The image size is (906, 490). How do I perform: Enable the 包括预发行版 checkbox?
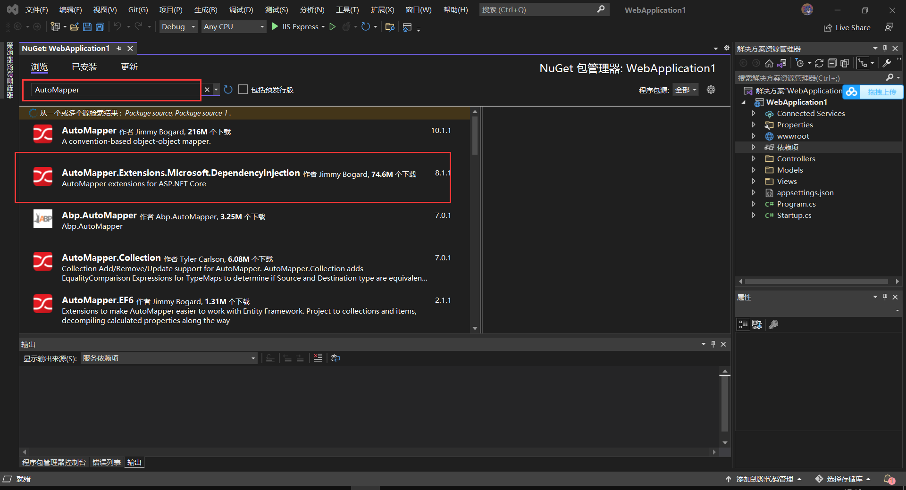(243, 90)
